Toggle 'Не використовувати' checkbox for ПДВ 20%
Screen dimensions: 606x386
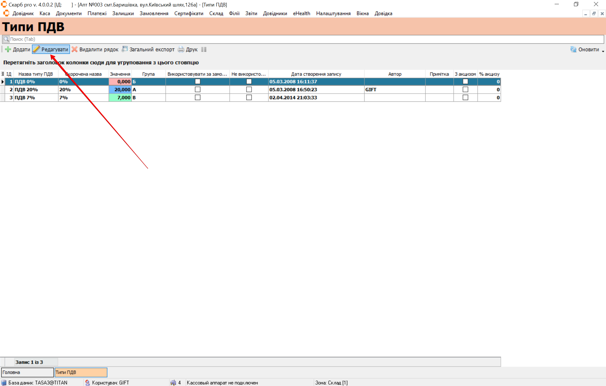pos(249,89)
